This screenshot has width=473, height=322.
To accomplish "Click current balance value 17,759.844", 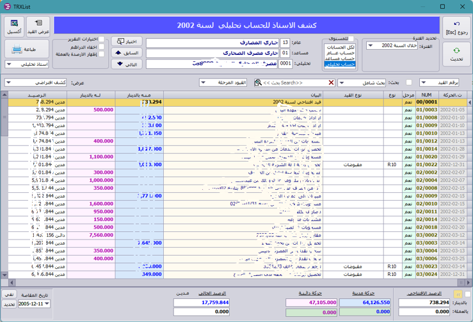I will coord(202,302).
